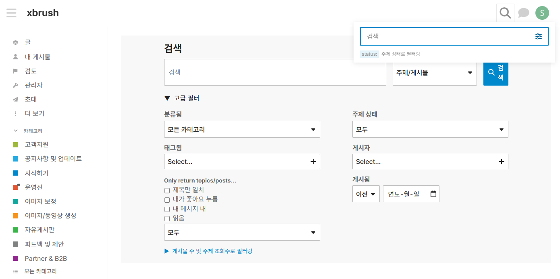The height and width of the screenshot is (279, 560).
Task: Click the blue 검색 search button
Action: [x=495, y=74]
